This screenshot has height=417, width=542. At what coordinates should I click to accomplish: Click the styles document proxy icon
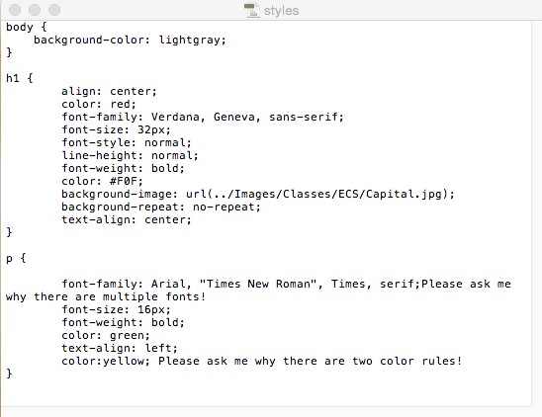pos(252,10)
